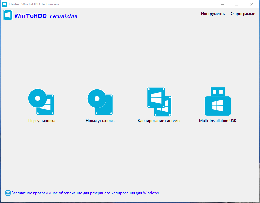Select the disc-over-drive icon for reinstalling Windows
Screen dimensions: 260x203
(41, 101)
